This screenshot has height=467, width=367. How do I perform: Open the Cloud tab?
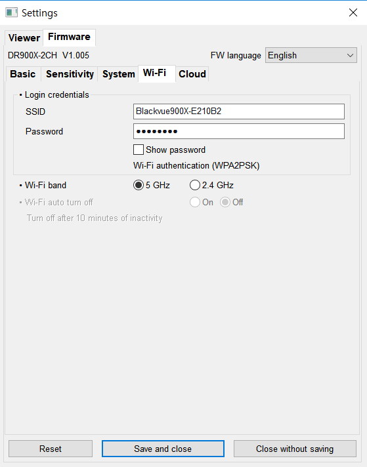click(192, 74)
